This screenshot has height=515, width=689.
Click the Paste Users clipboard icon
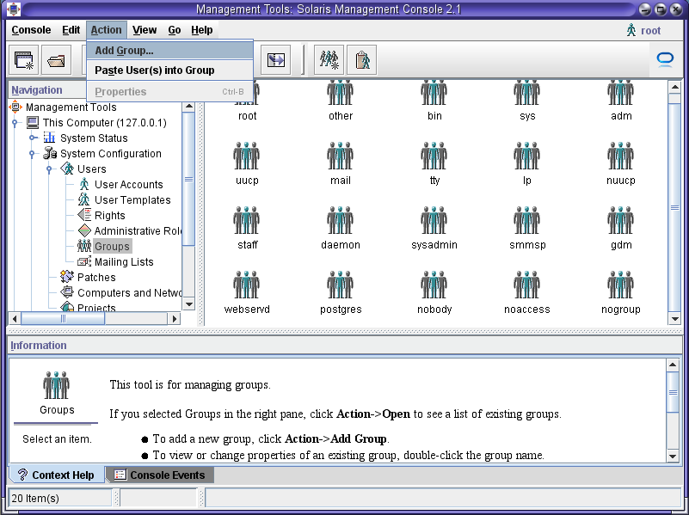tap(361, 60)
